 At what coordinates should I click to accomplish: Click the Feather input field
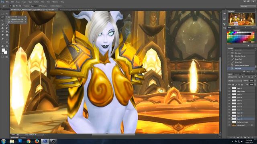(34, 6)
